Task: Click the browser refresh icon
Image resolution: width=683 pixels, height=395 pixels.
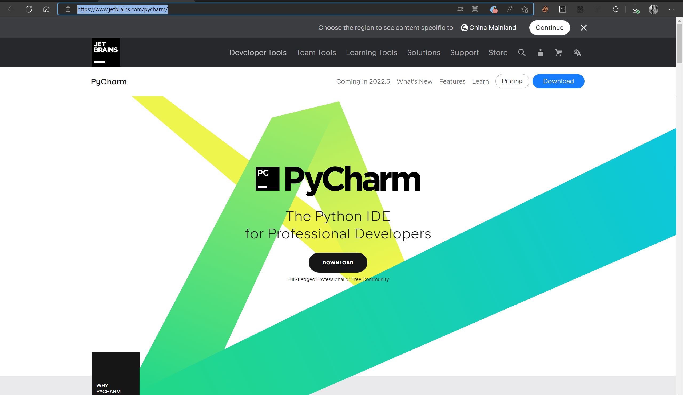Action: (29, 9)
